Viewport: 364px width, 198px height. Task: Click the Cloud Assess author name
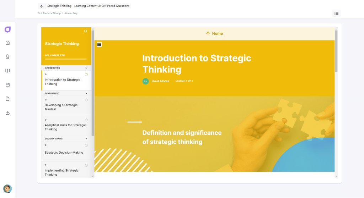(x=160, y=81)
